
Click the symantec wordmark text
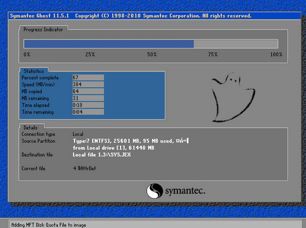(x=185, y=191)
